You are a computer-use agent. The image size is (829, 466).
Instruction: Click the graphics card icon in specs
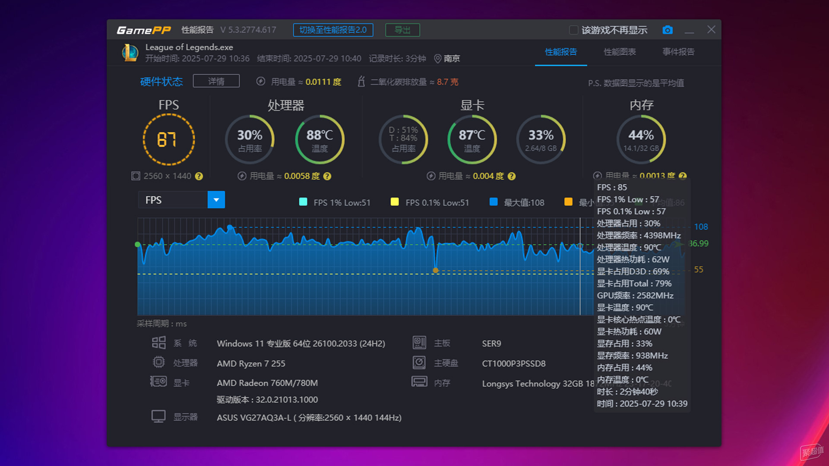point(158,381)
